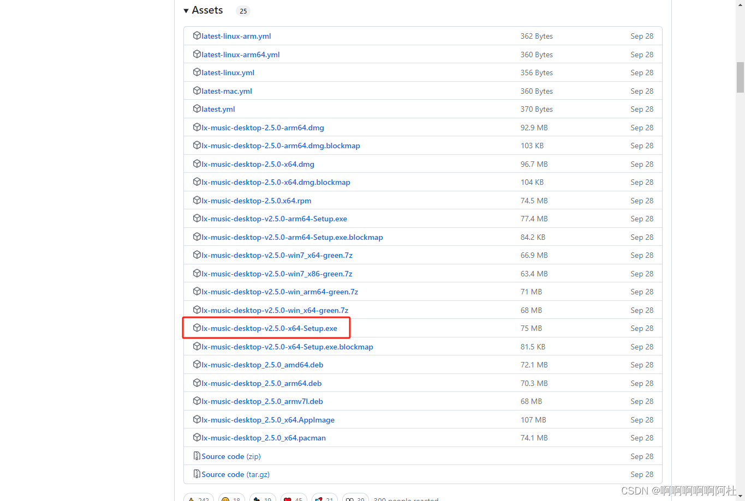
Task: Click package icon beside win7_x64-green.7z
Action: (197, 255)
